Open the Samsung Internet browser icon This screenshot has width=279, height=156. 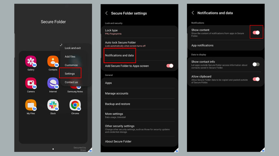[x=53, y=83]
